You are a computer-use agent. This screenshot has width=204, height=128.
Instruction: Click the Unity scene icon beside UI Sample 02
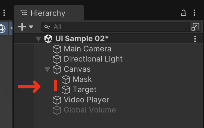(x=48, y=39)
